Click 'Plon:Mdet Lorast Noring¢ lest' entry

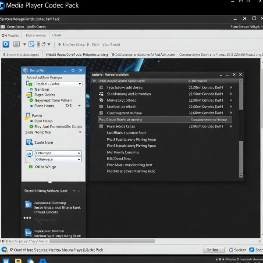(x=130, y=165)
